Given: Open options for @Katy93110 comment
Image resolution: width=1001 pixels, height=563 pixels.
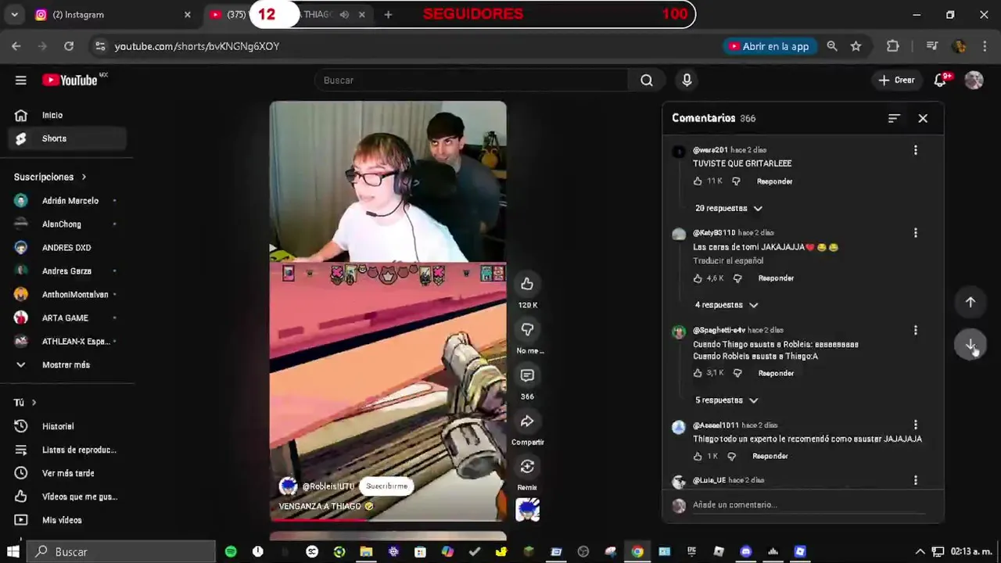Looking at the screenshot, I should click(916, 233).
